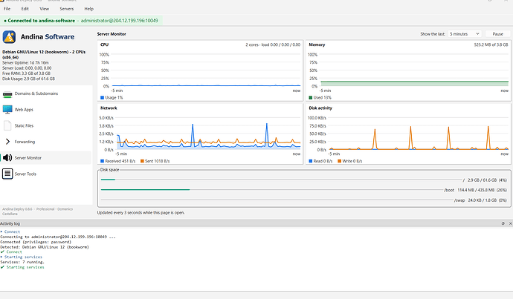This screenshot has width=513, height=299.
Task: Open the Help menu
Action: 88,9
